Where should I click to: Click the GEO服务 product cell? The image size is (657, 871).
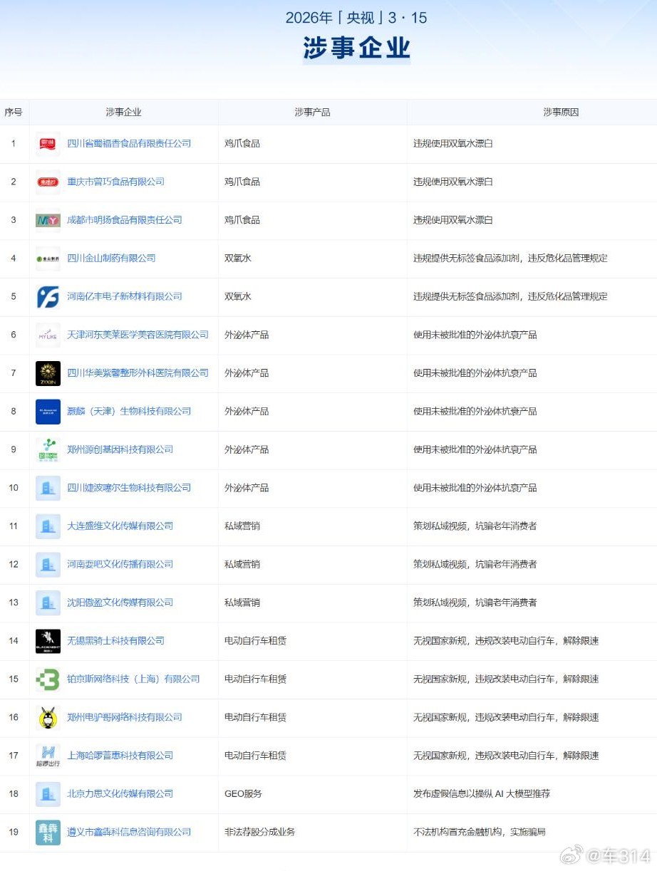243,794
